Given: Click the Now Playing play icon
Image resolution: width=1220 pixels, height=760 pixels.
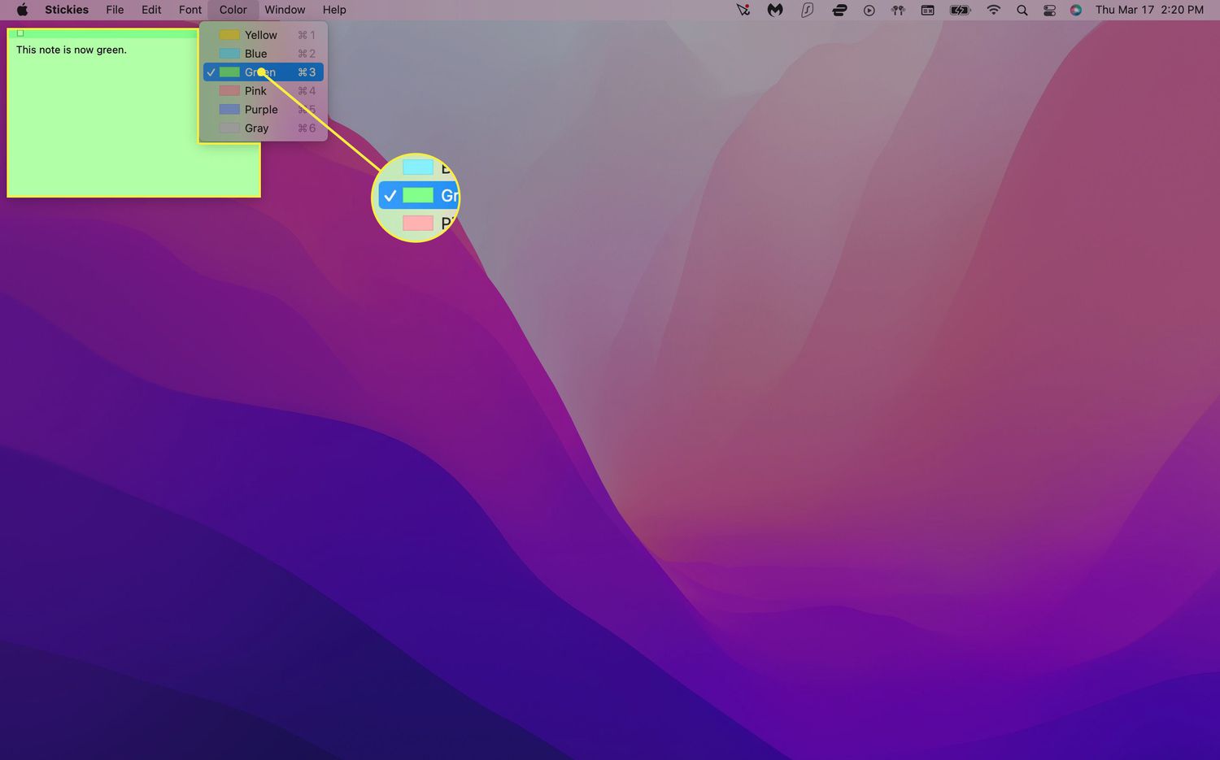Looking at the screenshot, I should point(869,10).
